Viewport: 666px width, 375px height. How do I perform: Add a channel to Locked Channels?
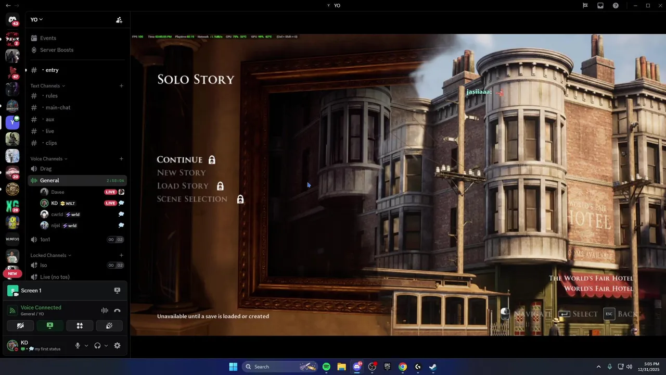121,255
